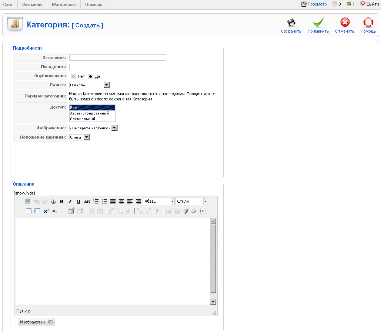Viewport: 381px width, 332px height.
Task: Click the insert image icon in editor
Action: 28,201
